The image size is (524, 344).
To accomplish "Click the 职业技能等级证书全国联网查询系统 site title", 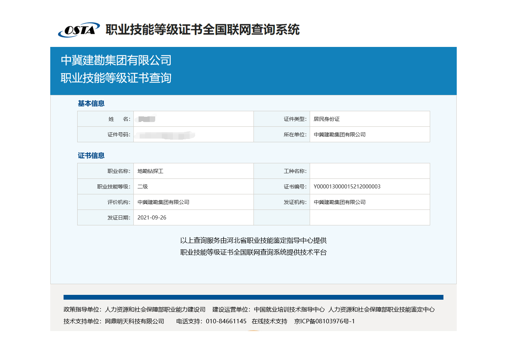I will (202, 30).
